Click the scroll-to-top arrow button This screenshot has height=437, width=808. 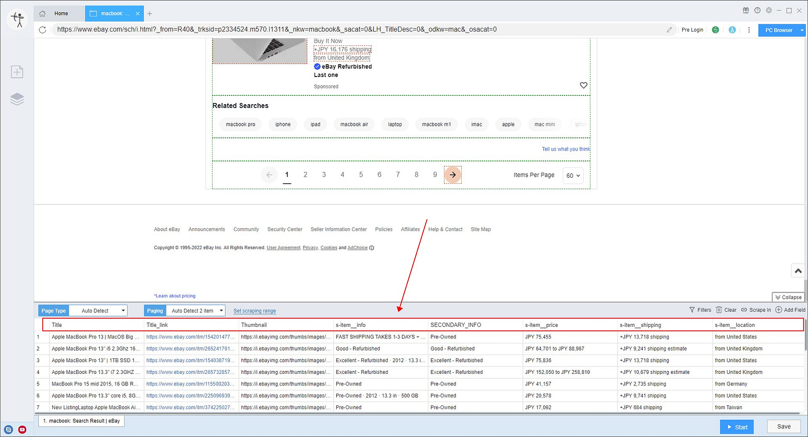[x=798, y=271]
